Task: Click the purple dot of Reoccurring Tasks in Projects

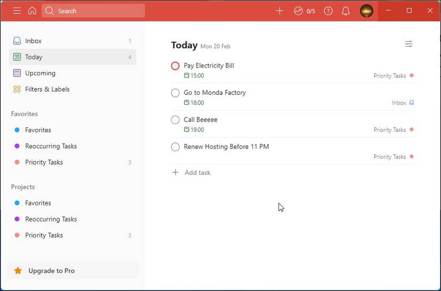Action: coord(17,219)
